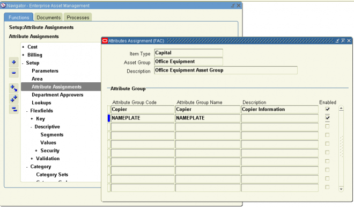Screen dimensions: 354x207
Task: Uncheck Enabled for the Copier row
Action: [x=327, y=109]
